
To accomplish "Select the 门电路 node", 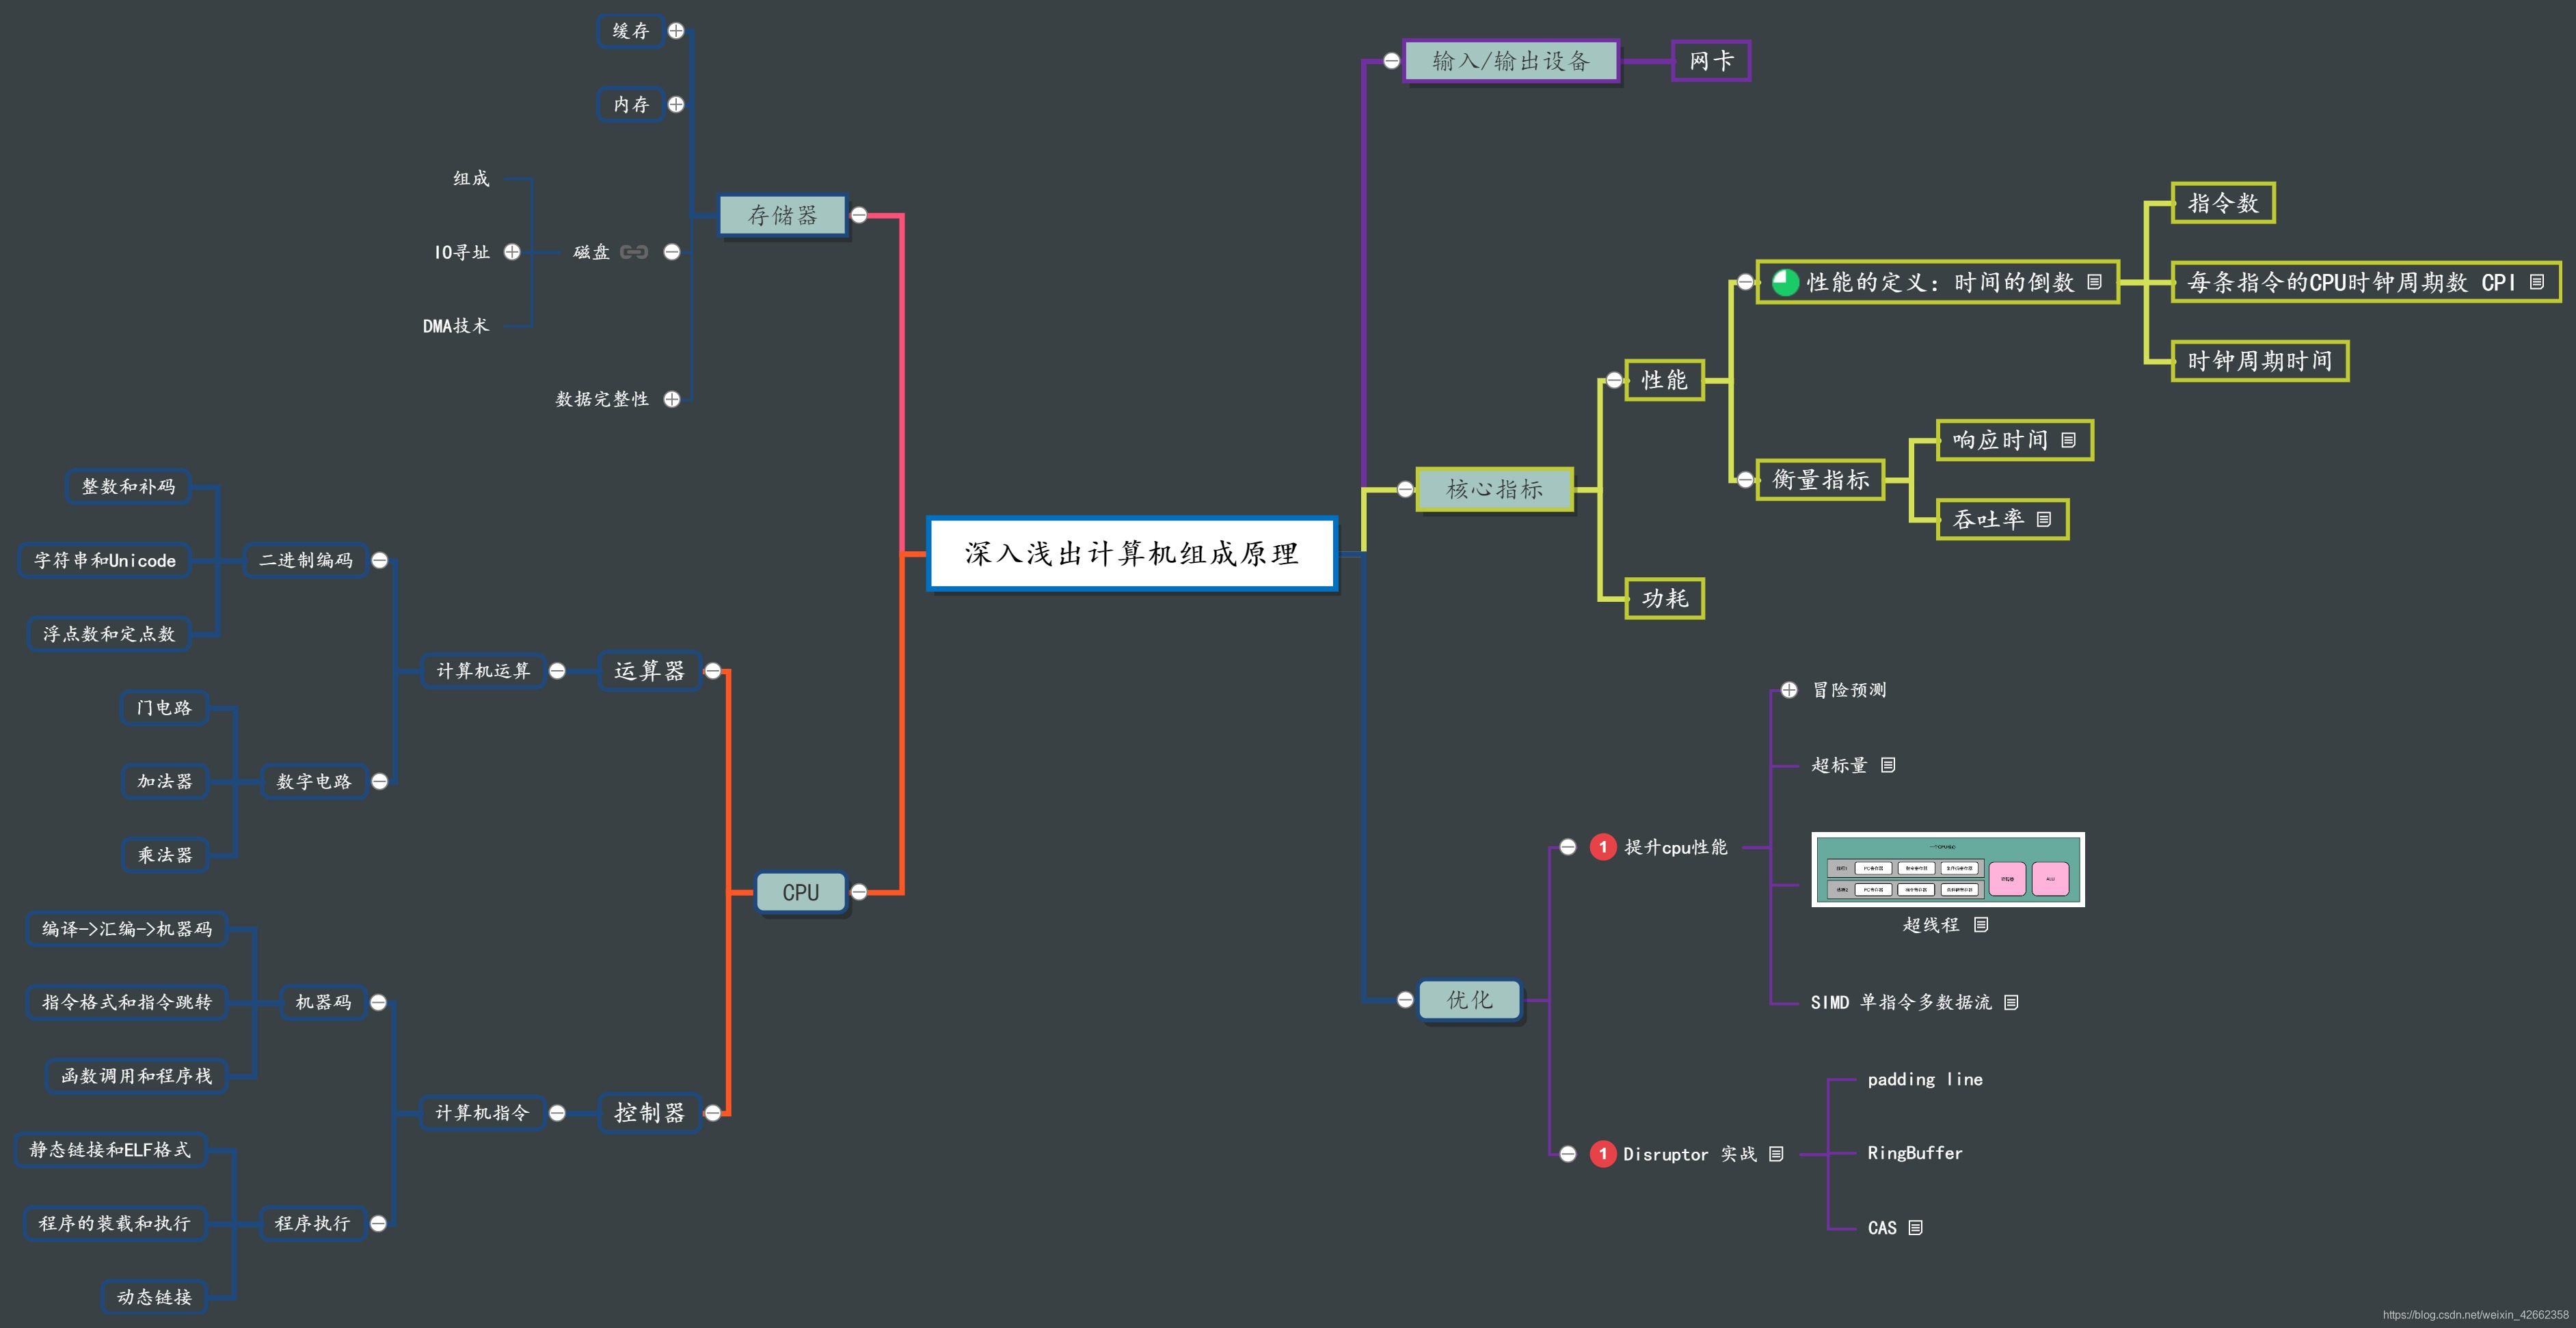I will [164, 708].
